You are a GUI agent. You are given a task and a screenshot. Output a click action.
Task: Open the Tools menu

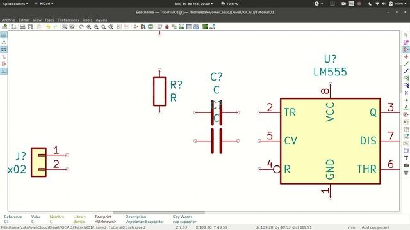(87, 20)
